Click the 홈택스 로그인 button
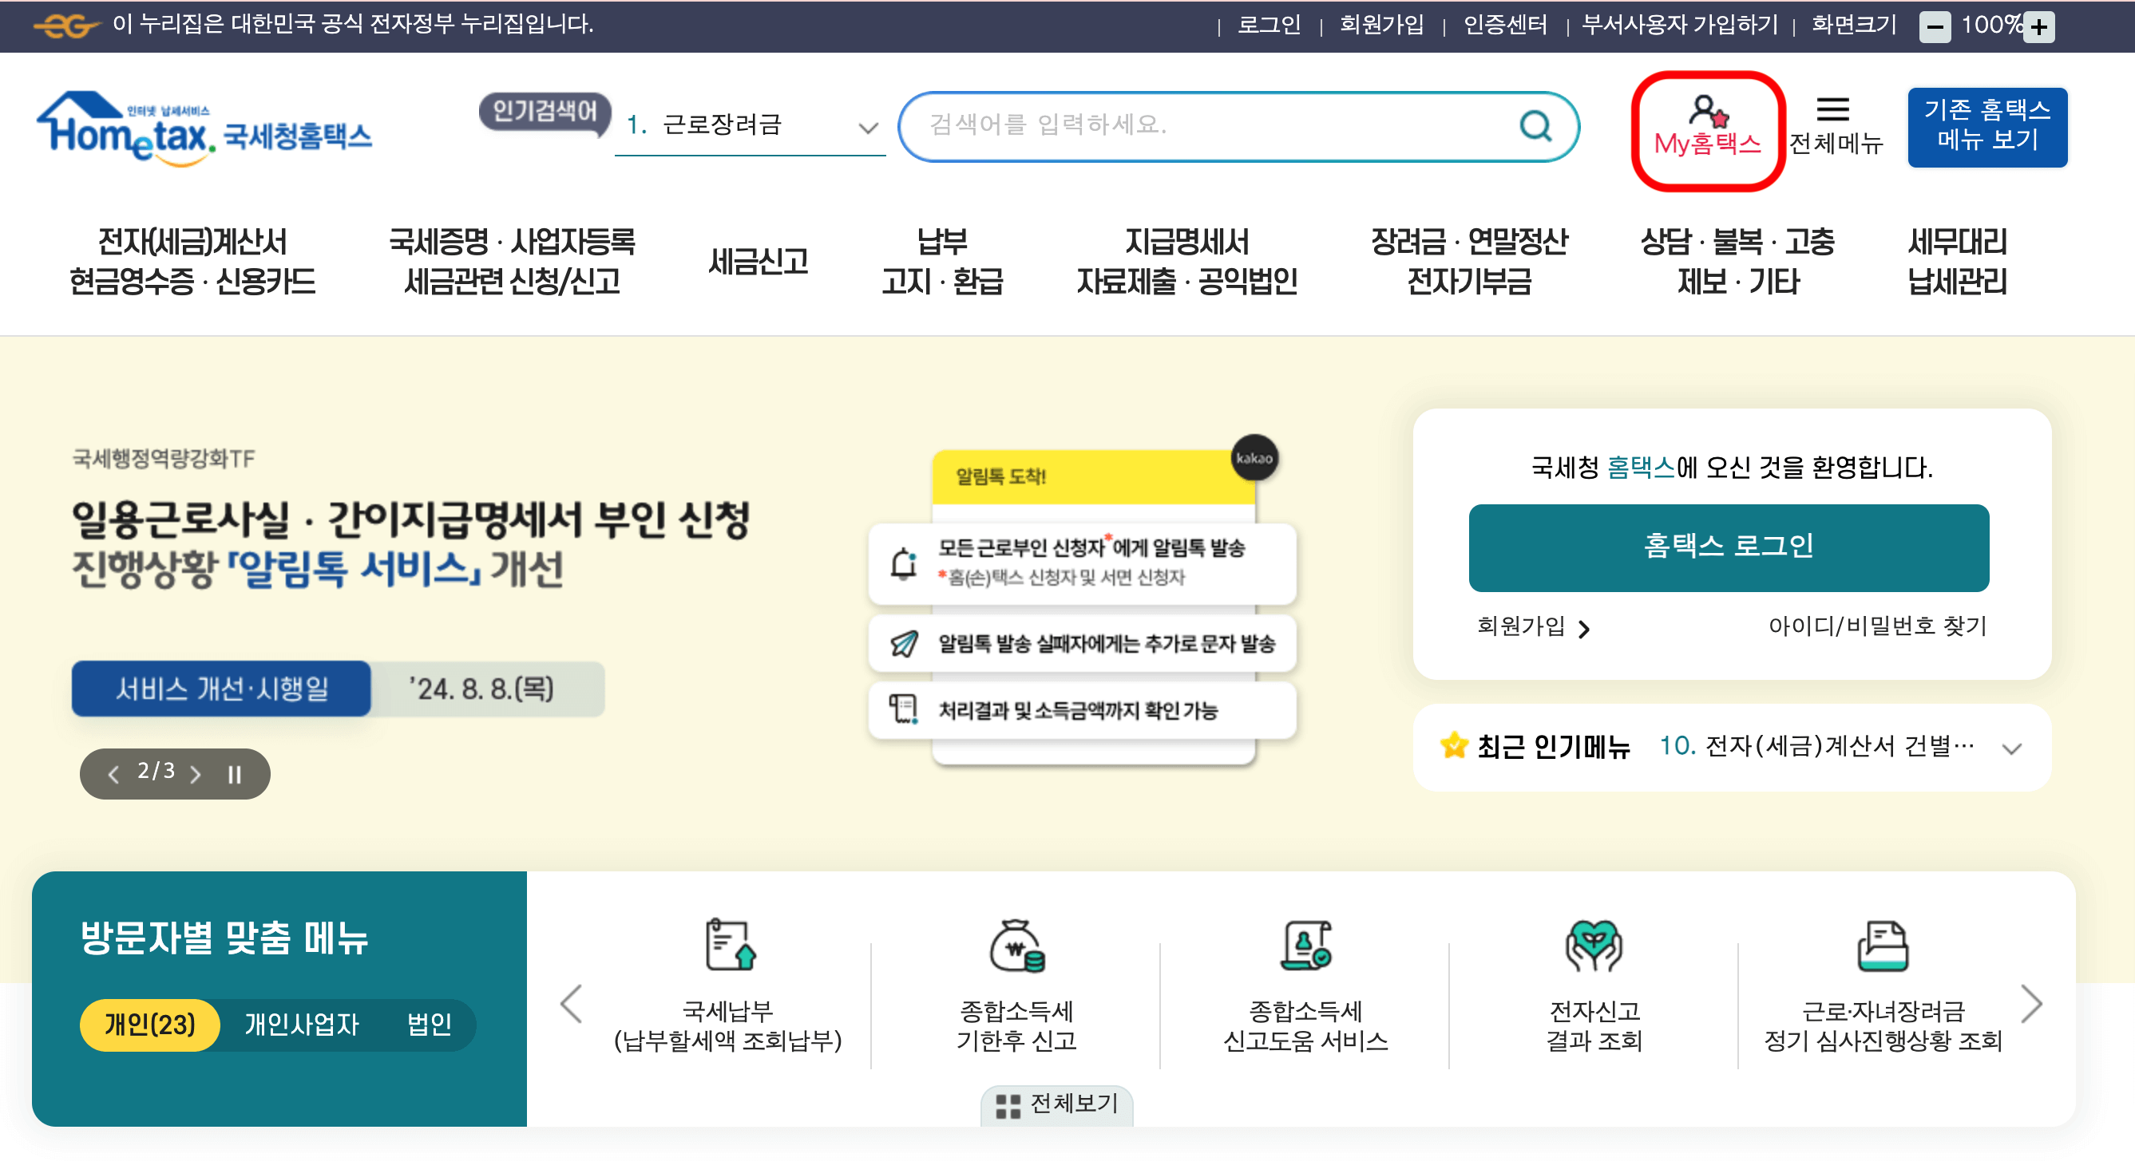The height and width of the screenshot is (1173, 2135). click(1728, 547)
